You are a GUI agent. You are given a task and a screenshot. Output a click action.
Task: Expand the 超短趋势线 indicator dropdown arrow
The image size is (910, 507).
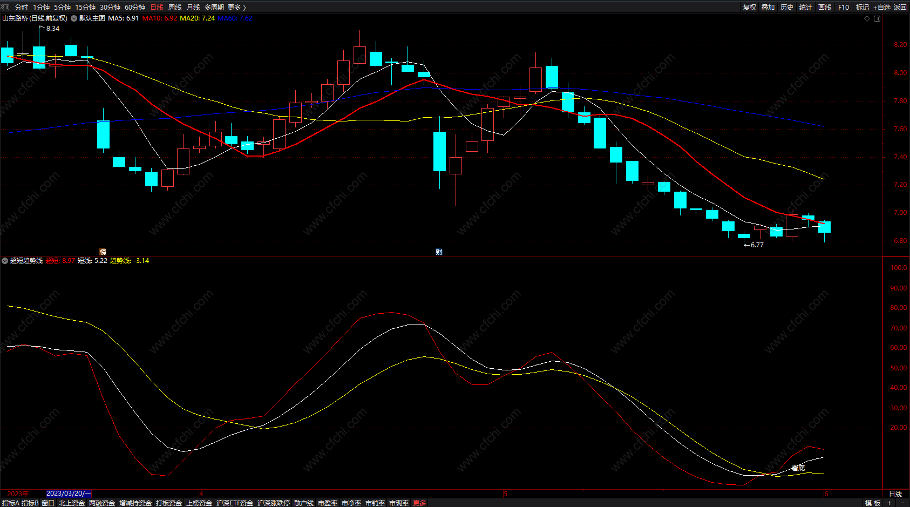click(x=5, y=261)
